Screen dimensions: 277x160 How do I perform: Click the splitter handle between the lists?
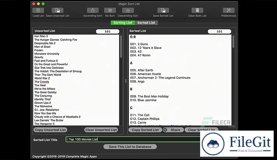pyautogui.click(x=126, y=81)
